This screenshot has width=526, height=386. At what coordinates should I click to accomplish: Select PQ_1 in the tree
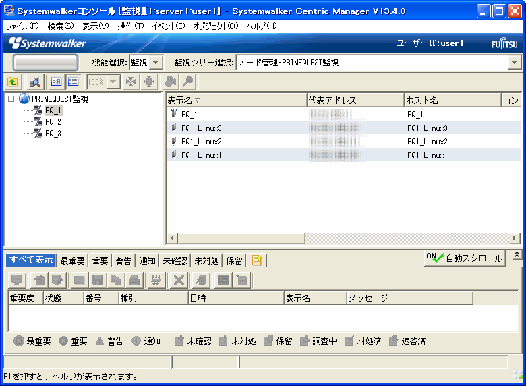click(53, 111)
